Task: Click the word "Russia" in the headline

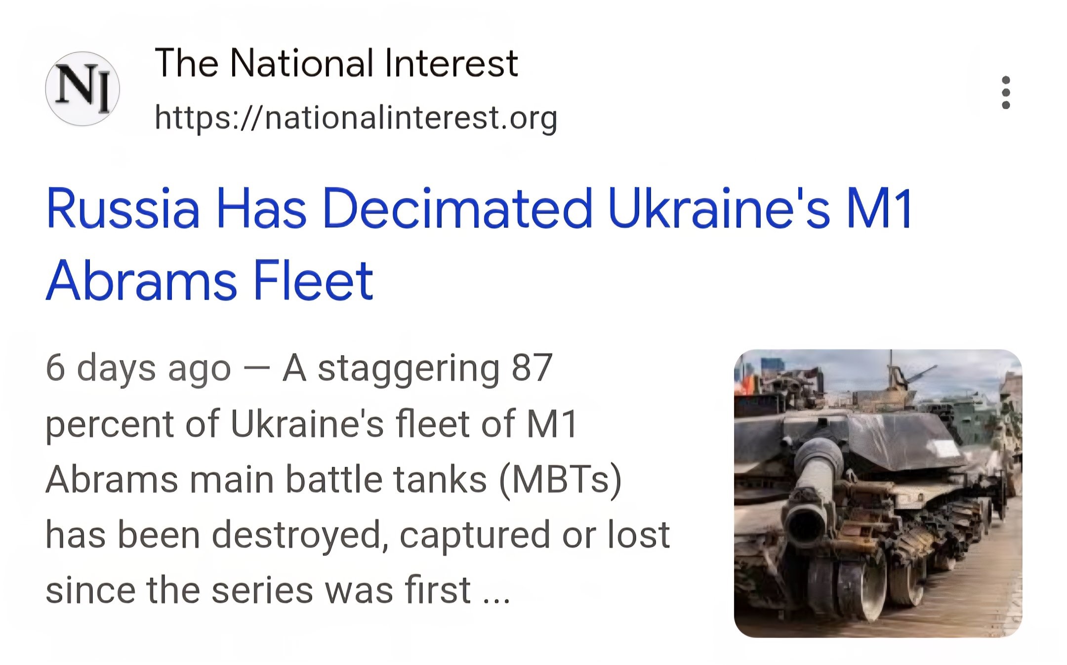Action: 123,208
